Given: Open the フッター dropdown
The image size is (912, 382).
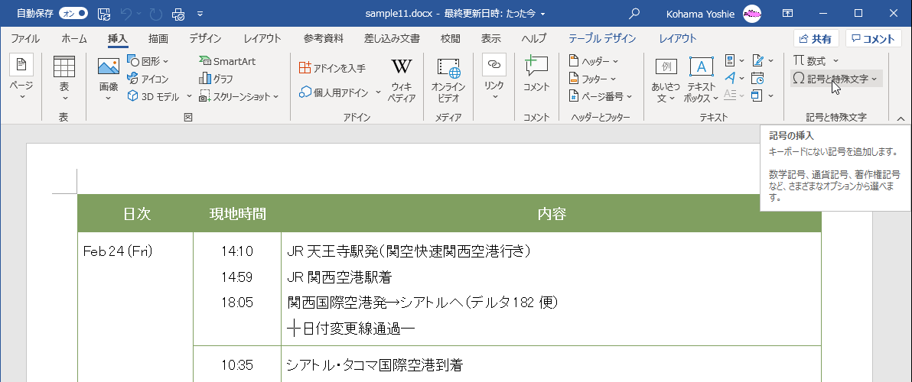Looking at the screenshot, I should [x=593, y=79].
